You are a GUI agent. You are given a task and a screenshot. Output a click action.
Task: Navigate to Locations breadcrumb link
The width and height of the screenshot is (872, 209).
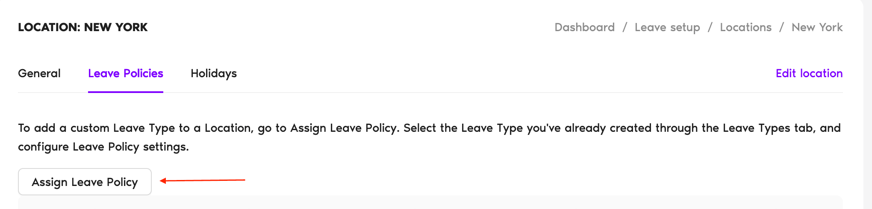pyautogui.click(x=745, y=27)
